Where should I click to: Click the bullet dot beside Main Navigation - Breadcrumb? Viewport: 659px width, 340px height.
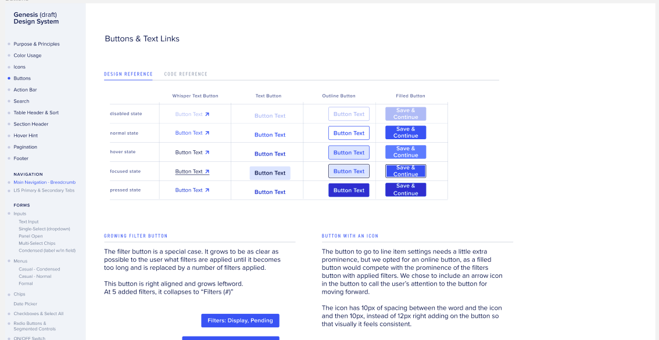pyautogui.click(x=9, y=182)
